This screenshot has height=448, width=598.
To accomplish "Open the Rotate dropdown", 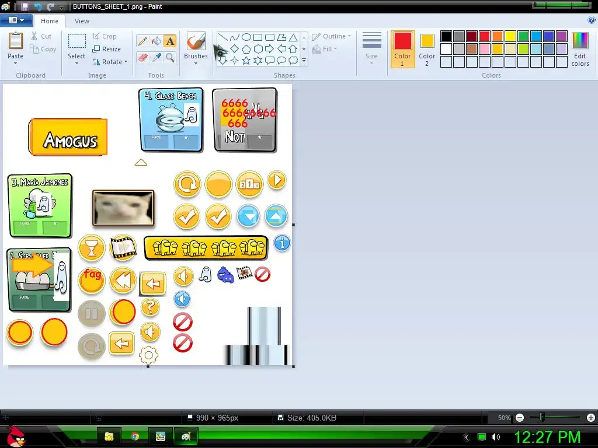I will (x=110, y=62).
